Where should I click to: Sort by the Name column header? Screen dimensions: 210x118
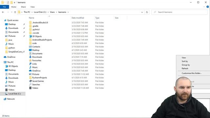click(31, 18)
